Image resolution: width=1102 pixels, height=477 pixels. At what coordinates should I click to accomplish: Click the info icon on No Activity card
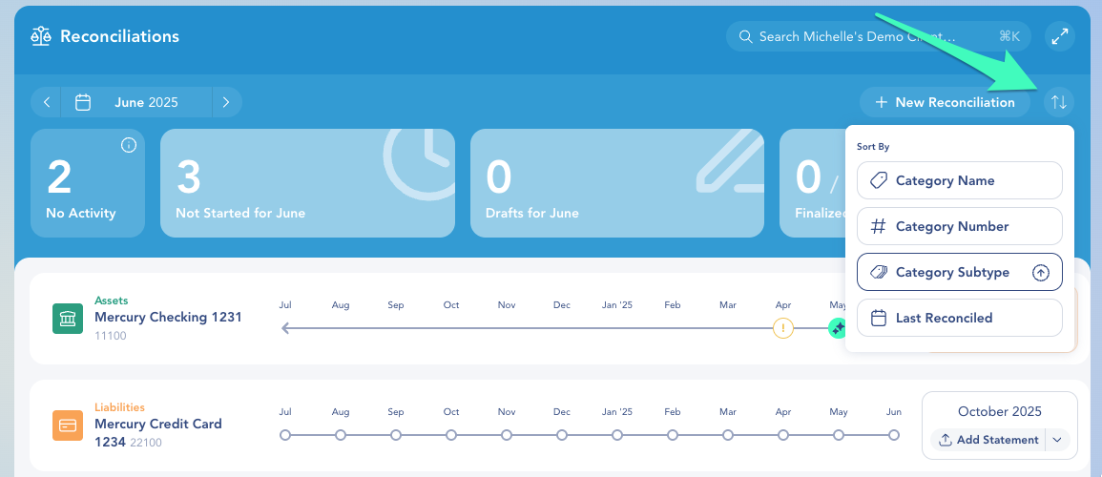pyautogui.click(x=129, y=145)
